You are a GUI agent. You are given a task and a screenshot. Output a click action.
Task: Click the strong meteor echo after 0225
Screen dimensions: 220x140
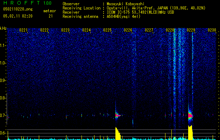118,115
